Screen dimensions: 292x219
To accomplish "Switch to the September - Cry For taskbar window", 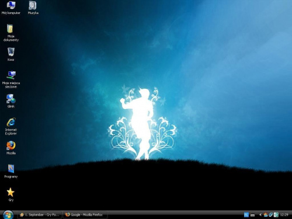I will (x=40, y=215).
